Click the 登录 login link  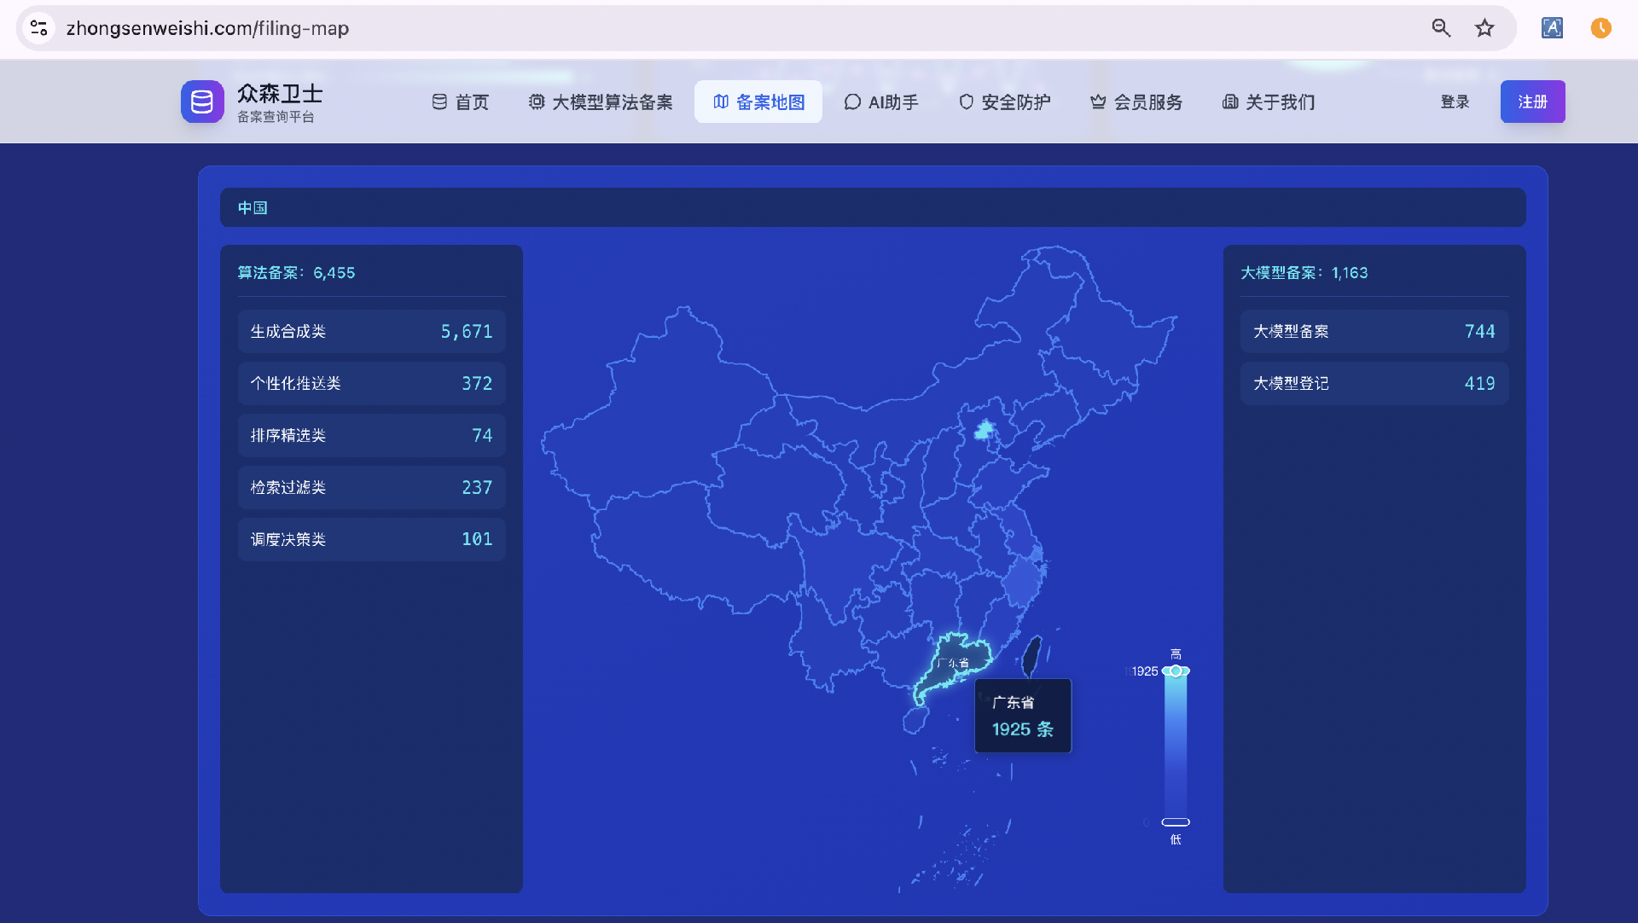click(x=1455, y=102)
